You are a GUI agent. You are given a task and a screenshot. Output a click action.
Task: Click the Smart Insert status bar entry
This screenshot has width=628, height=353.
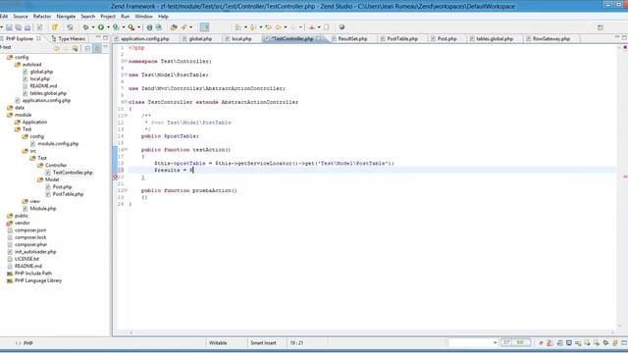tap(263, 343)
